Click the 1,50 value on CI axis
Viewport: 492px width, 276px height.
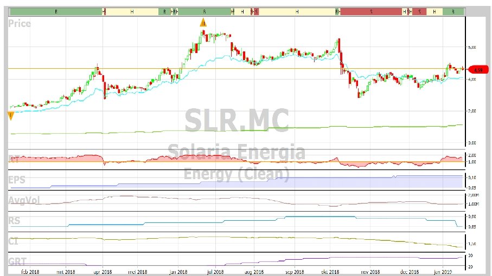tap(472, 244)
